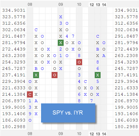Click the blue 5 in the 229.3904 row

[98, 81]
